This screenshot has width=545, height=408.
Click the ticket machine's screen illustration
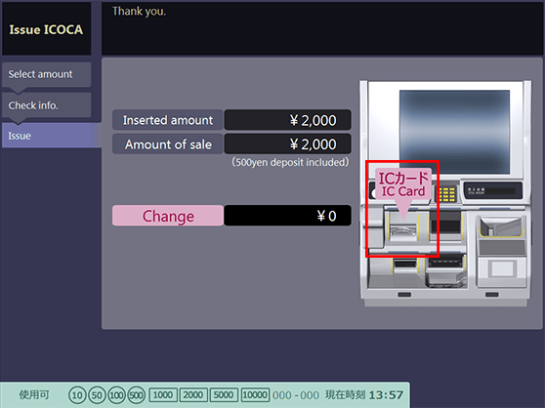coord(454,132)
